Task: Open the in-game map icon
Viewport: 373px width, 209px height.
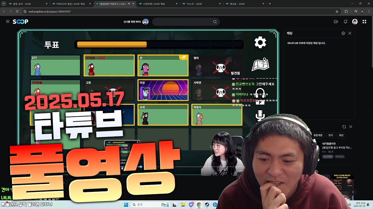Action: pos(260,64)
